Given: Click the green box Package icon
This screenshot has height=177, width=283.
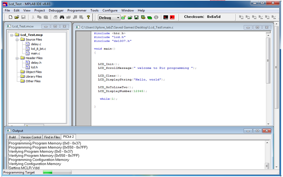Looking at the screenshot, I should click(150, 17).
